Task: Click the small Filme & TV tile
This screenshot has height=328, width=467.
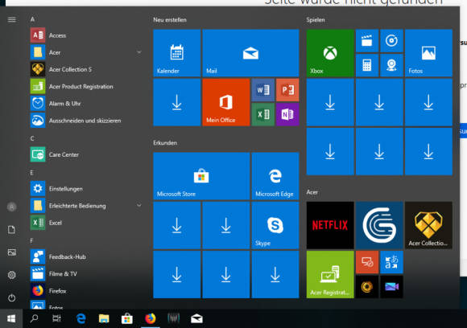Action: 367,40
